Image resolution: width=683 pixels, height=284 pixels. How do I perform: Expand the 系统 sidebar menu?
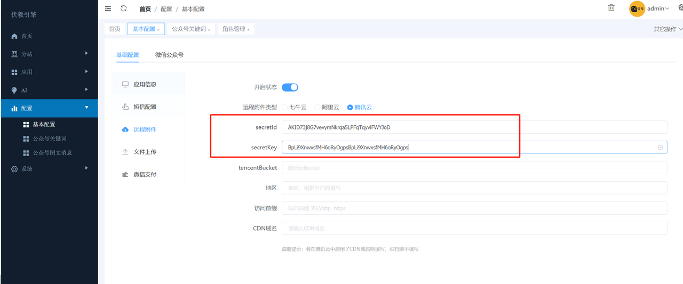pyautogui.click(x=86, y=168)
